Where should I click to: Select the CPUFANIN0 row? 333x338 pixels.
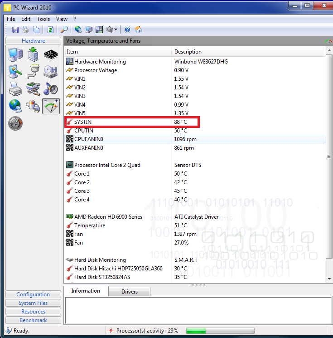click(x=195, y=139)
